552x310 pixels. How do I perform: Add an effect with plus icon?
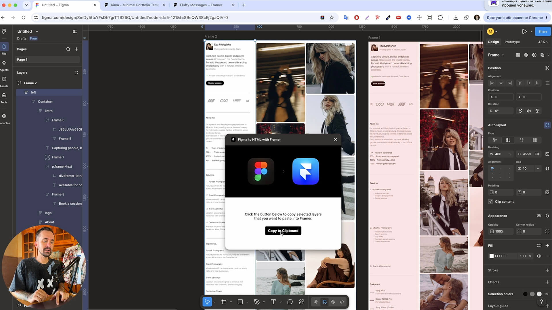click(x=547, y=282)
